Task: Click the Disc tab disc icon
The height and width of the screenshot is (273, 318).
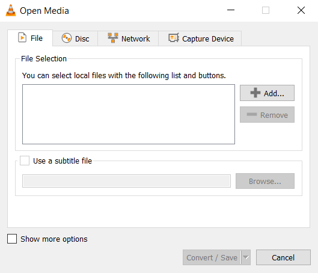Action: [67, 38]
